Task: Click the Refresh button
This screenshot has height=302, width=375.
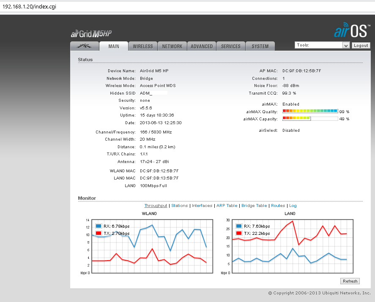Action: (x=350, y=281)
